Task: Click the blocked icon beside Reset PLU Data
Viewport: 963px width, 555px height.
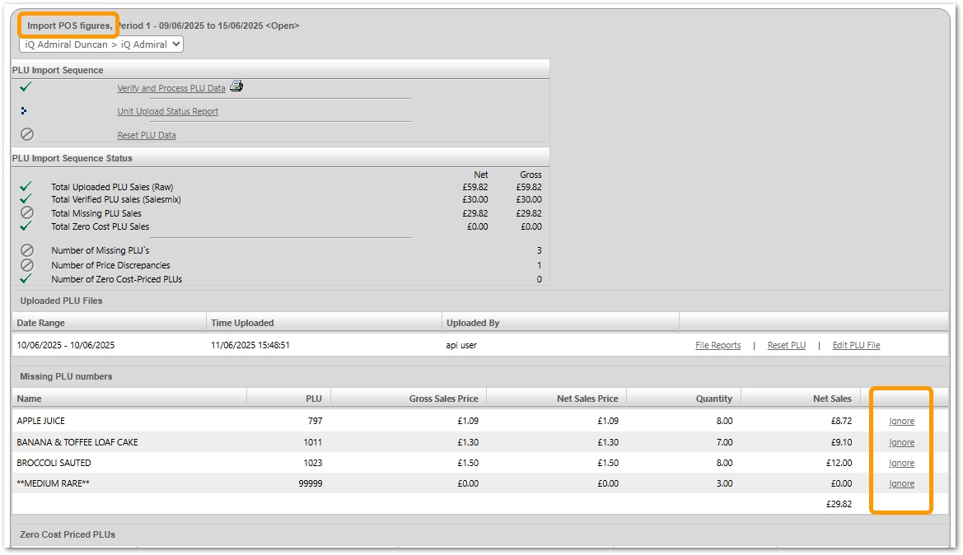Action: 27,134
